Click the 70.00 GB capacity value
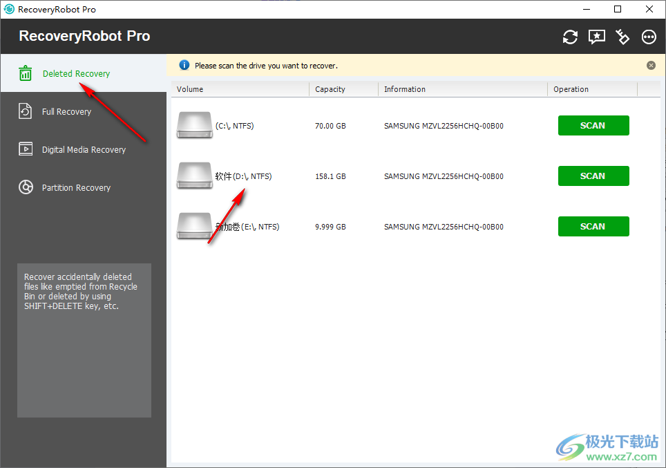The height and width of the screenshot is (468, 666). tap(330, 126)
